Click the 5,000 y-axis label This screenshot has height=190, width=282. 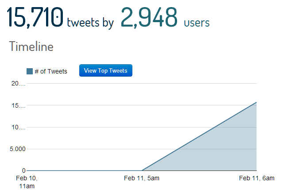tap(18, 149)
